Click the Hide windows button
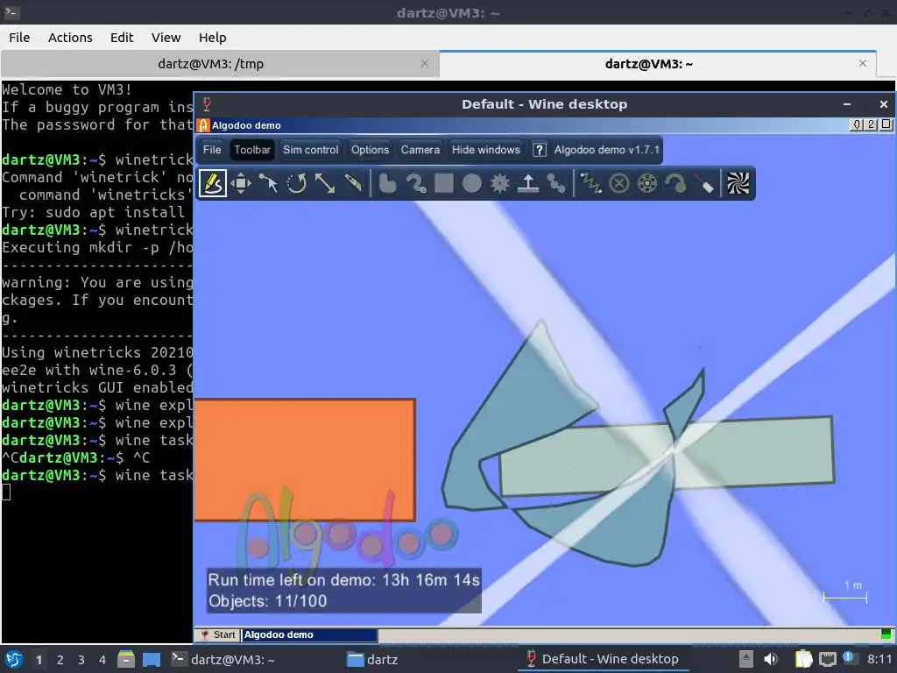This screenshot has height=673, width=897. (x=486, y=149)
